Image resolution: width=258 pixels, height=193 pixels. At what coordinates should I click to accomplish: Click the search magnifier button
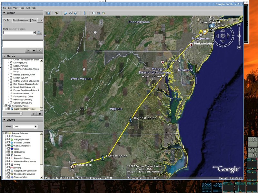click(39, 33)
